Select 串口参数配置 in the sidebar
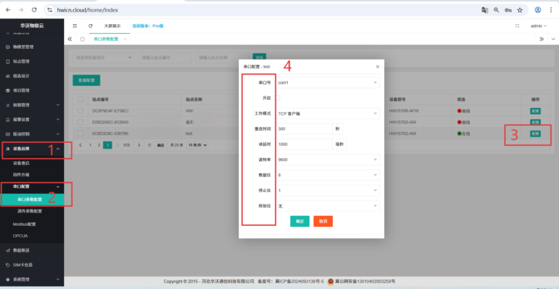The width and height of the screenshot is (559, 289). [x=32, y=199]
